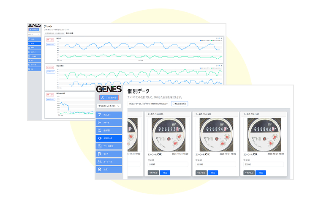Expand endpoint dropdown in the back chart window
The height and width of the screenshot is (203, 321).
coord(35,34)
